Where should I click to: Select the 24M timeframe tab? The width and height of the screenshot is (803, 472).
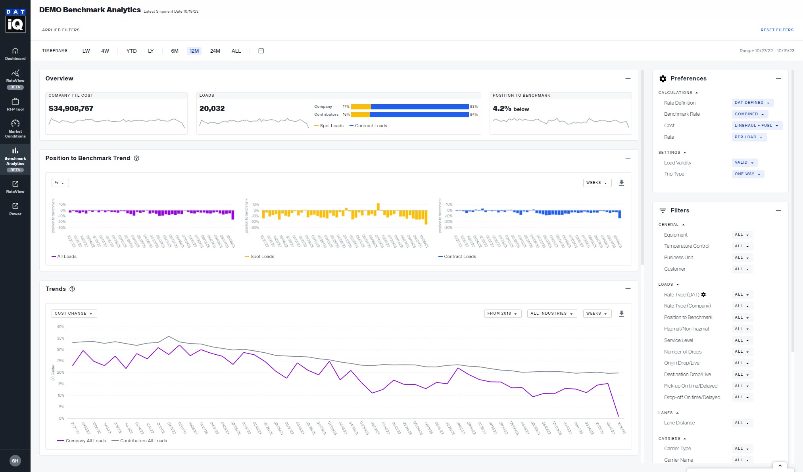click(215, 51)
